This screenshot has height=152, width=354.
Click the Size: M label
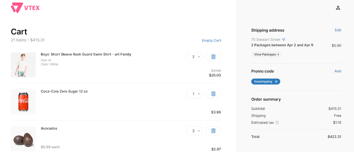coord(46,60)
